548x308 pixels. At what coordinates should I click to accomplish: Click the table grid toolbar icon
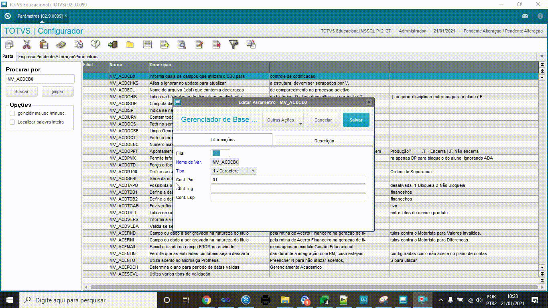click(x=147, y=44)
